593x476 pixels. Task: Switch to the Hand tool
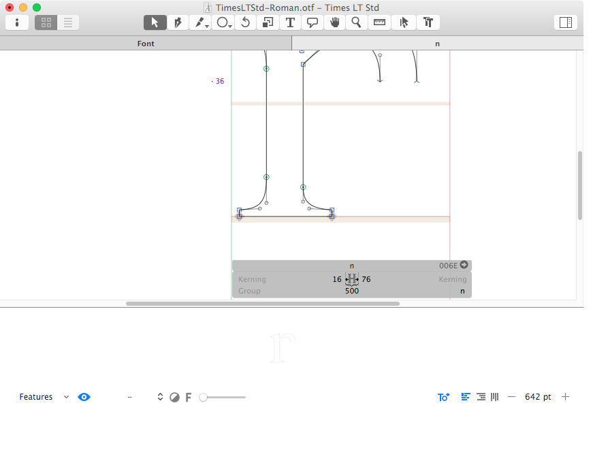click(334, 22)
